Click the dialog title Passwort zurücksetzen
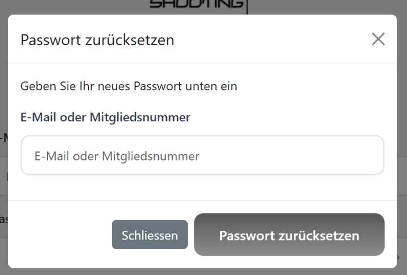The height and width of the screenshot is (275, 407). click(97, 40)
